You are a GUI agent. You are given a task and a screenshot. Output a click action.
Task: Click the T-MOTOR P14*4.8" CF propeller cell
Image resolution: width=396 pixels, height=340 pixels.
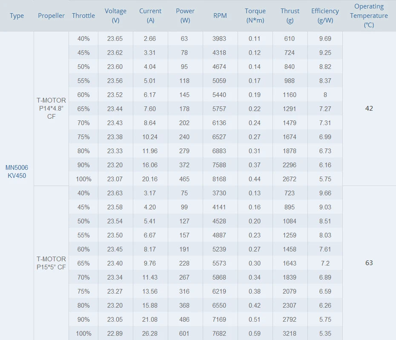pos(51,109)
